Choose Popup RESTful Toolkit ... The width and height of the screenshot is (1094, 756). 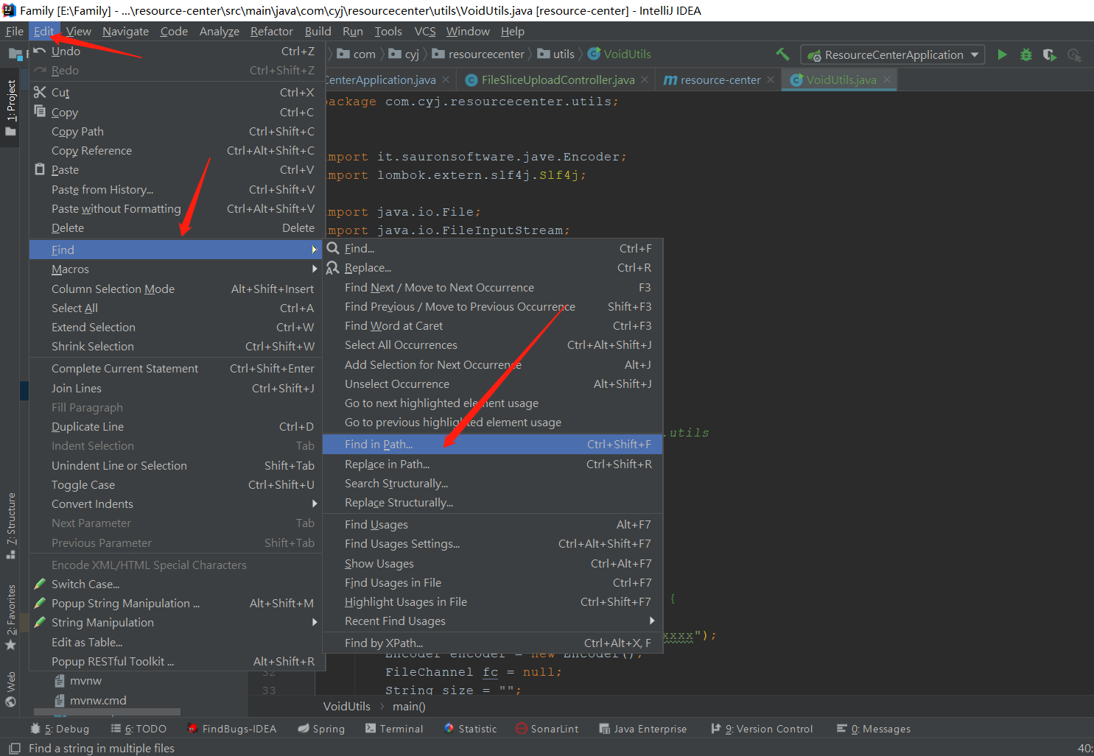[176, 661]
